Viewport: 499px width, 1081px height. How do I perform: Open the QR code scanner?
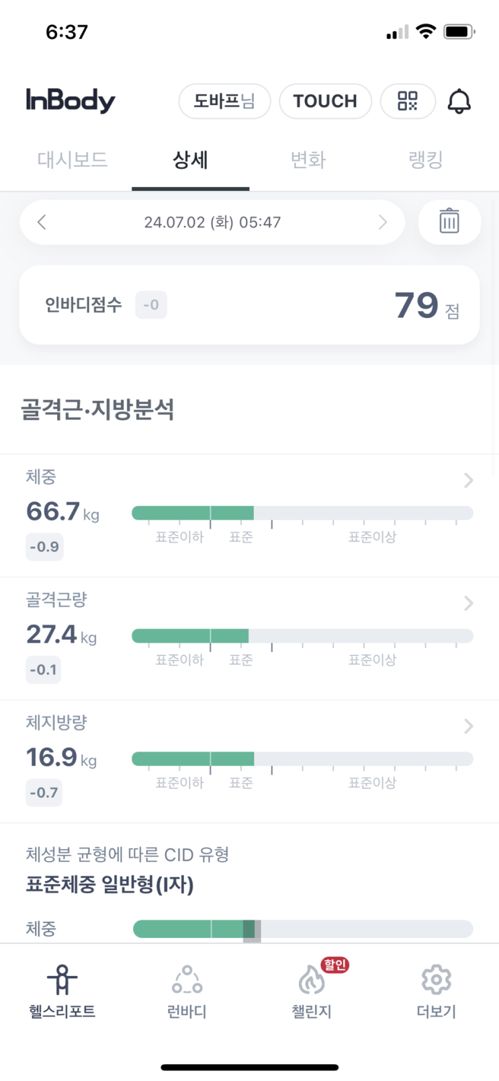click(408, 102)
